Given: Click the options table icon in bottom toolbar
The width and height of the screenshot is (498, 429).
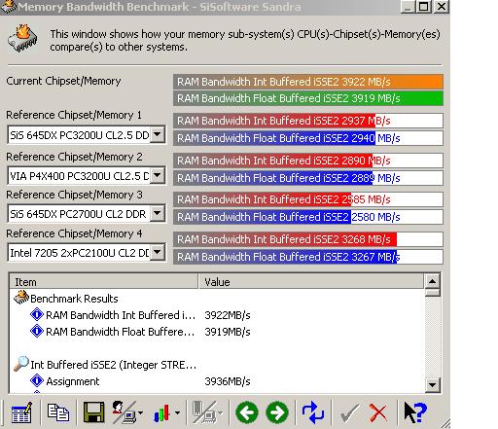Looking at the screenshot, I should coord(21,412).
